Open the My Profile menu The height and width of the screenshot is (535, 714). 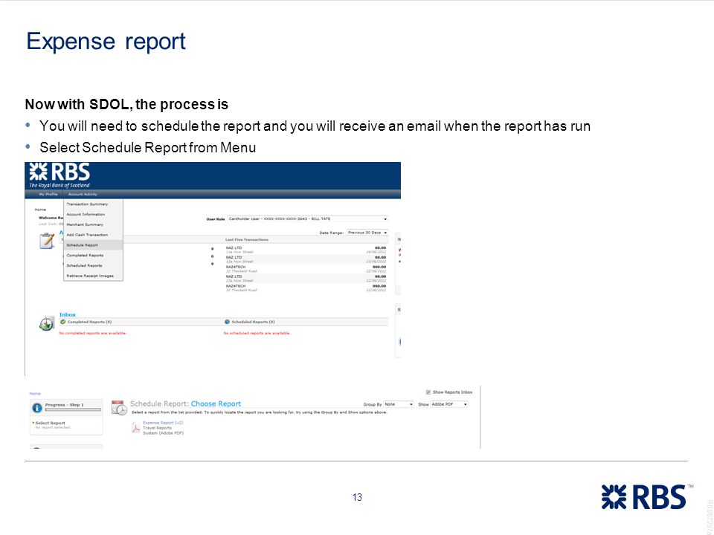pyautogui.click(x=48, y=194)
